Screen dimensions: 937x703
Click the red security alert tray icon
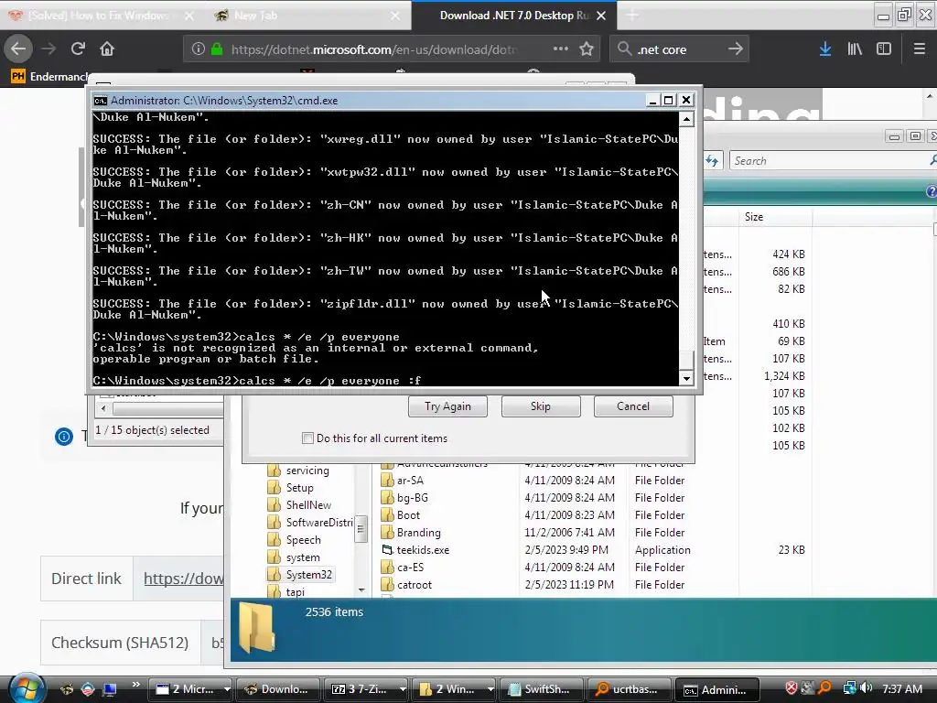(x=792, y=688)
